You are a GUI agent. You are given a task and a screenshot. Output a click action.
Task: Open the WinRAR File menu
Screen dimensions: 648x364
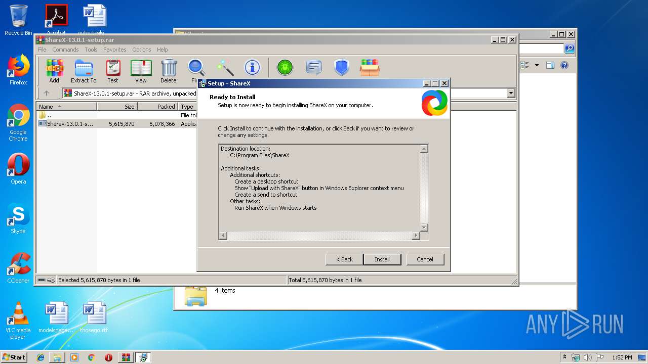(42, 50)
